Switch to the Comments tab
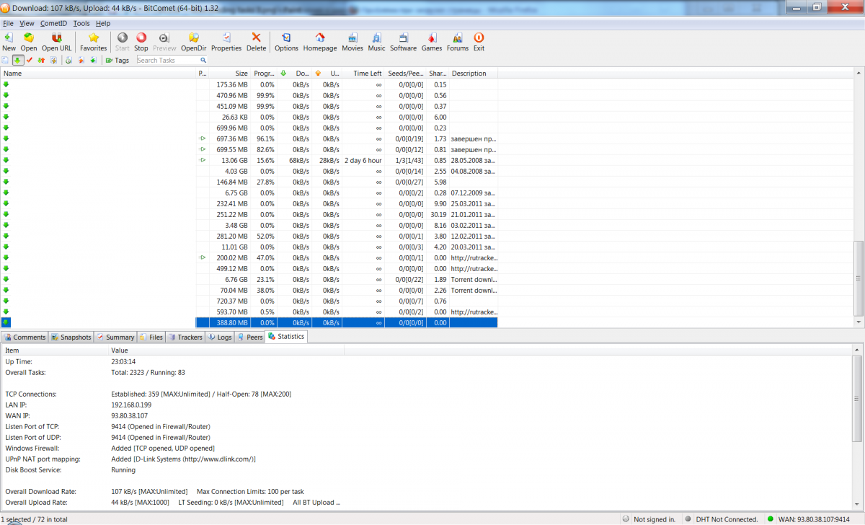This screenshot has width=865, height=525. (25, 337)
